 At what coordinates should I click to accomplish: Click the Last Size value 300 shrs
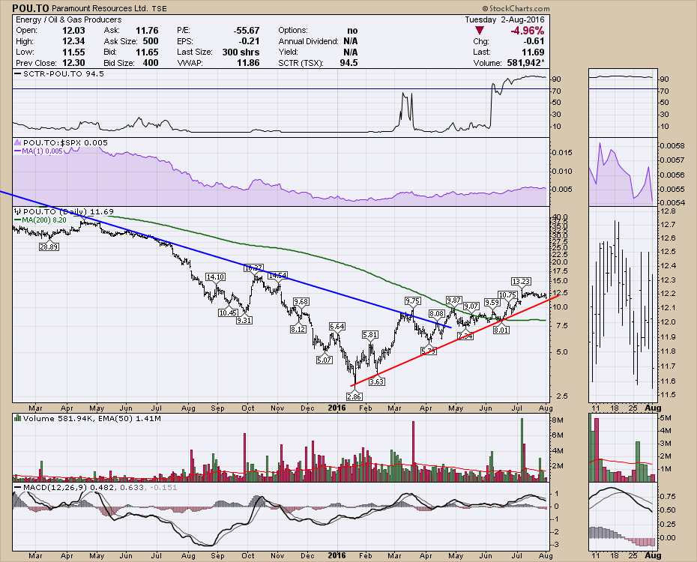(241, 52)
